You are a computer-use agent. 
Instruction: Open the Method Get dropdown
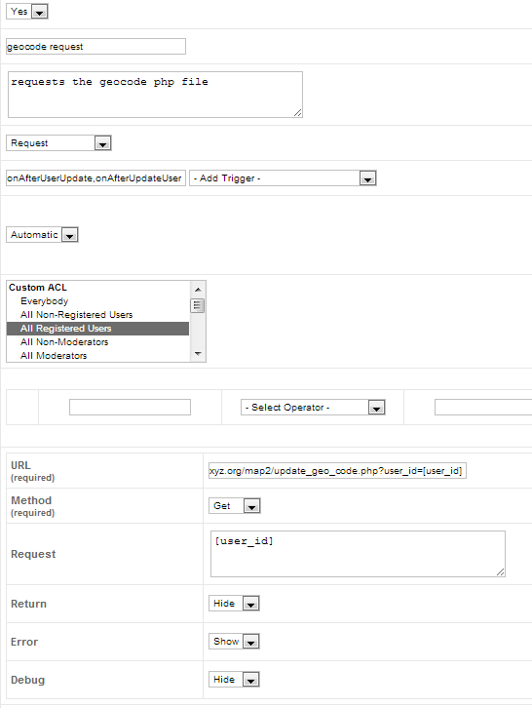[x=234, y=506]
